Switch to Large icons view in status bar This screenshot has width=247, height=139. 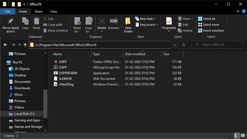coord(243,136)
